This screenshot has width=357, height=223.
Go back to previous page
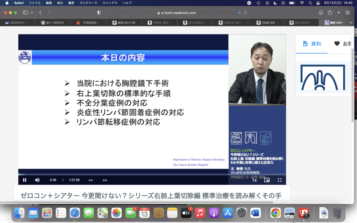point(40,13)
